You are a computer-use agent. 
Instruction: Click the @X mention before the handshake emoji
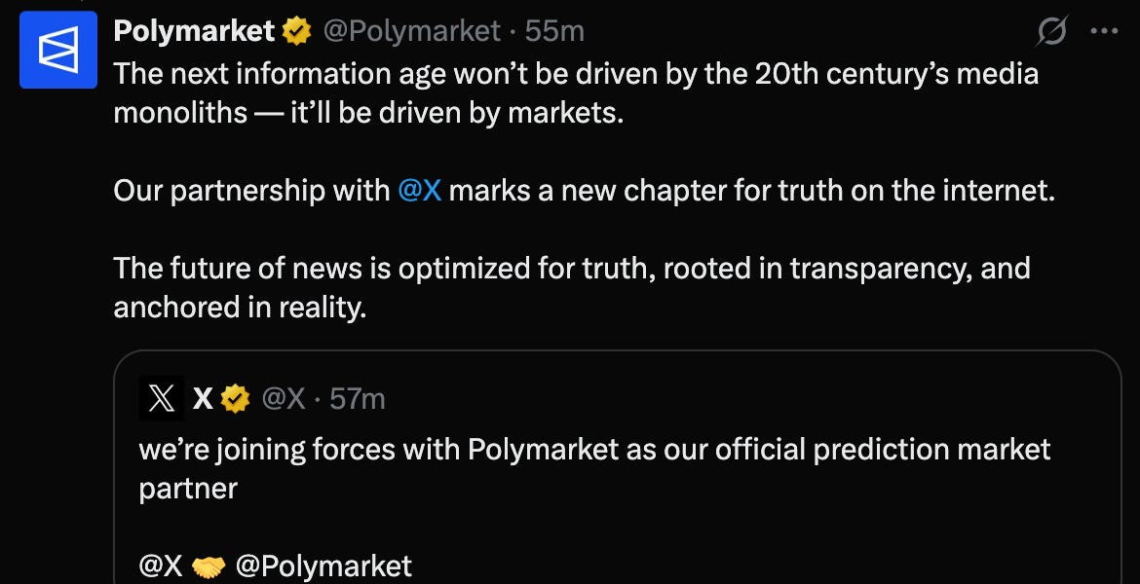pyautogui.click(x=161, y=566)
